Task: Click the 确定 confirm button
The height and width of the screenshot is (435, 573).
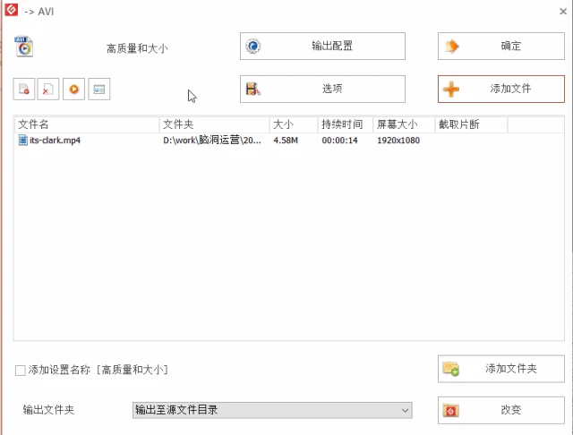Action: [501, 46]
